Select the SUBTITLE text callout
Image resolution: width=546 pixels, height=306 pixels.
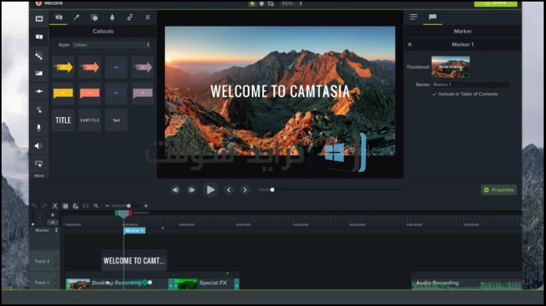89,120
